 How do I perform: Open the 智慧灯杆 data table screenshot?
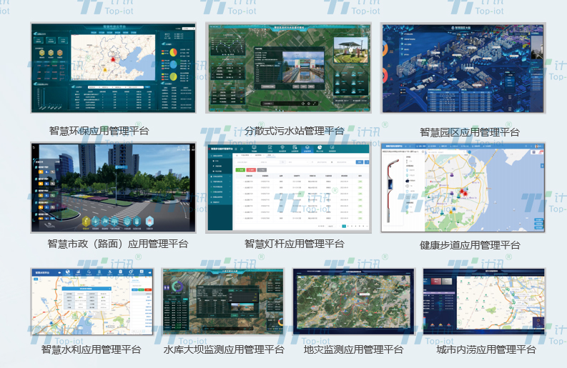[x=288, y=187]
